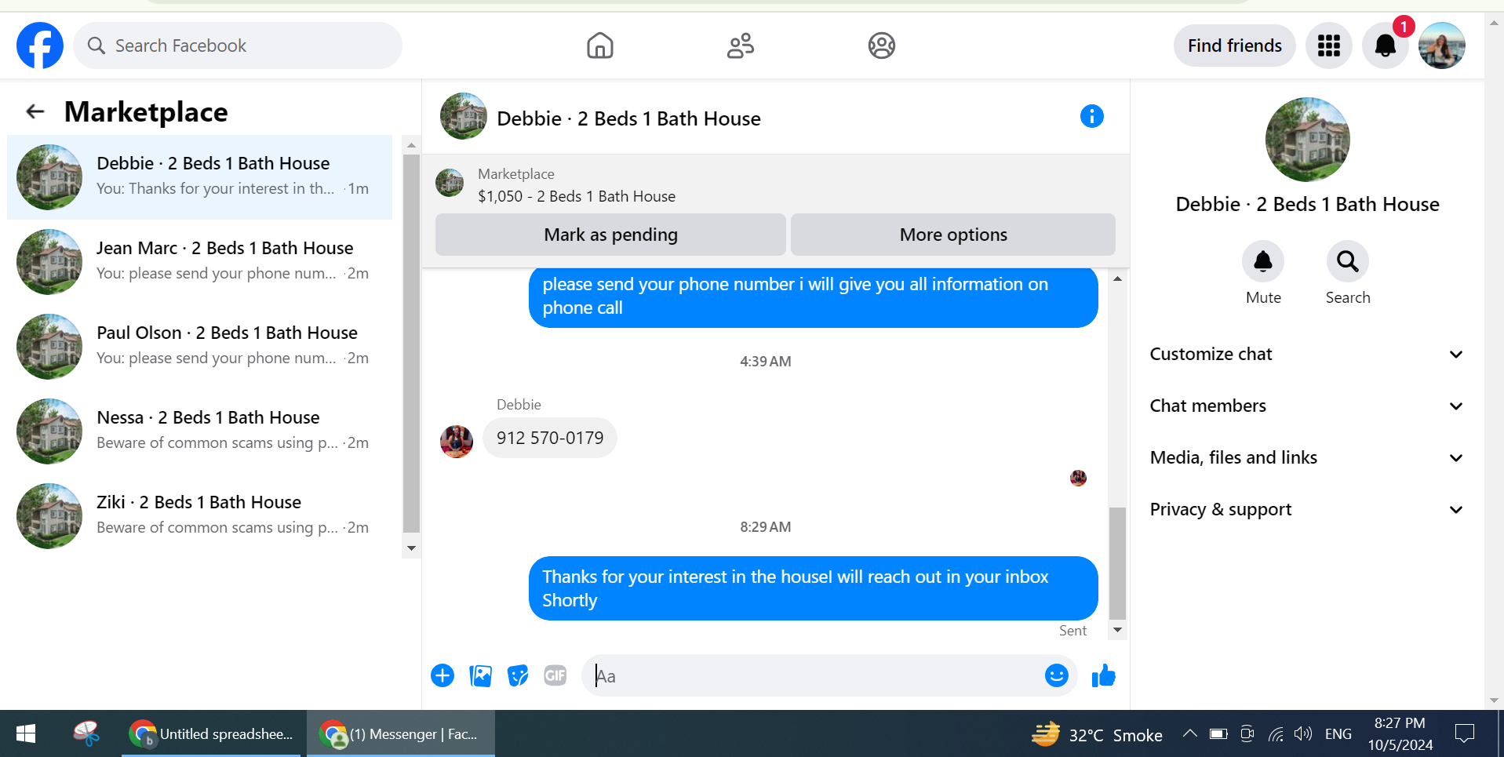Click the Find friends button
Viewport: 1504px width, 757px height.
pyautogui.click(x=1234, y=45)
